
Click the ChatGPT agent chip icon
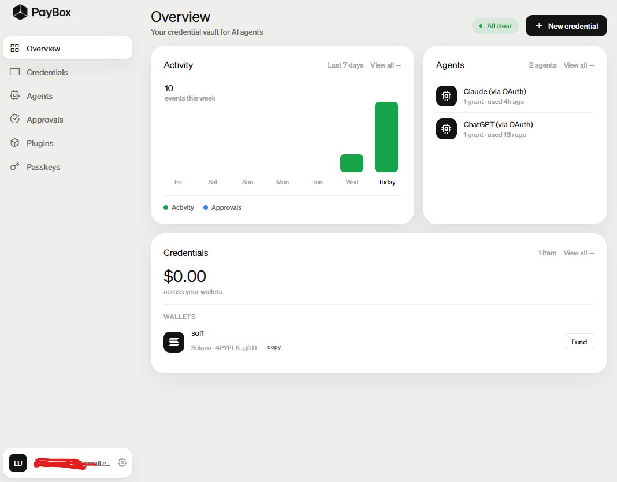446,129
